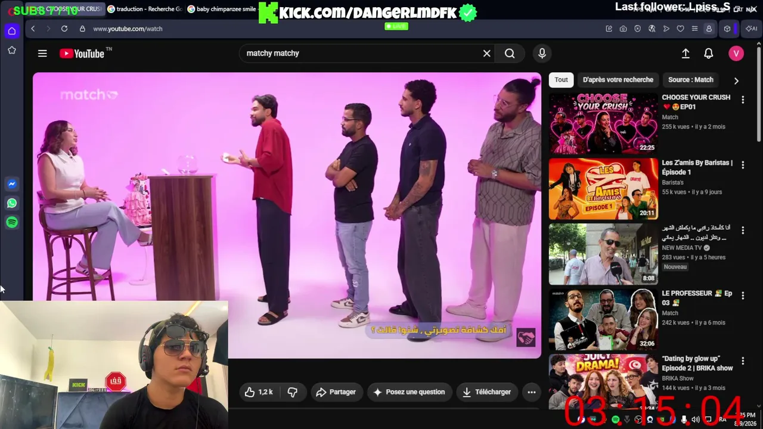The height and width of the screenshot is (429, 763).
Task: Open WhatsApp in the browser sidebar
Action: coord(12,203)
